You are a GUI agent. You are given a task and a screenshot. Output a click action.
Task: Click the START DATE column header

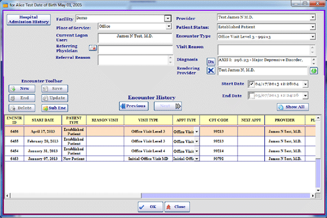coord(43,120)
